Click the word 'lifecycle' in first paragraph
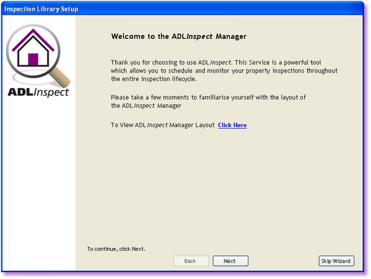This screenshot has width=371, height=279. click(184, 79)
